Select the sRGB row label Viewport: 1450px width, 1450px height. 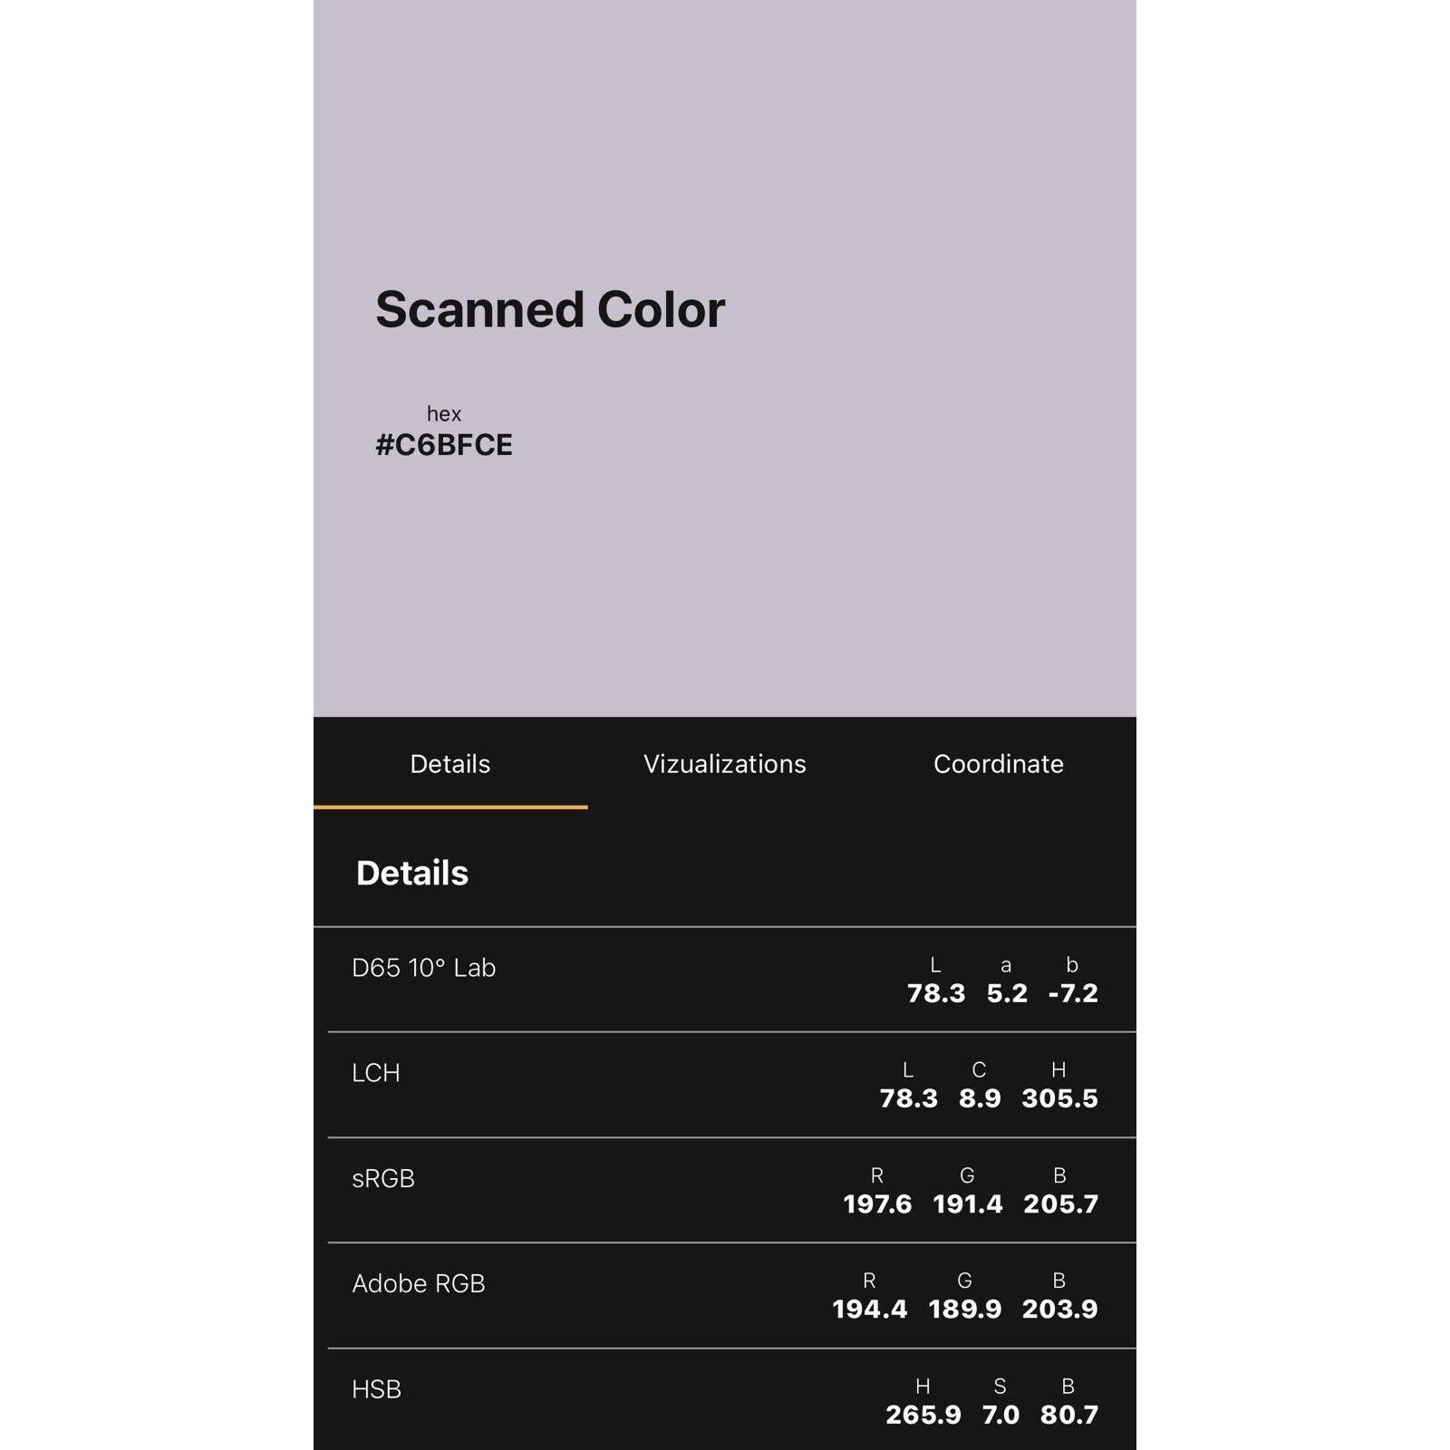coord(383,1178)
